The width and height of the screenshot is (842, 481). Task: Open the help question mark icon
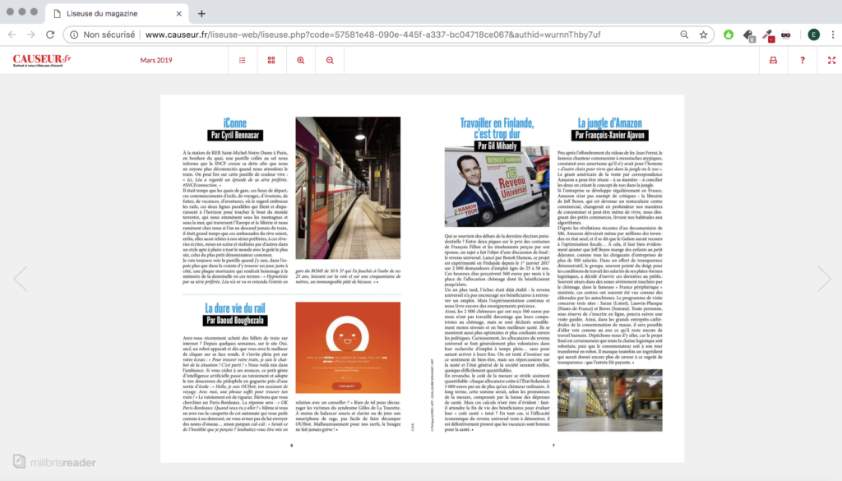[x=803, y=60]
